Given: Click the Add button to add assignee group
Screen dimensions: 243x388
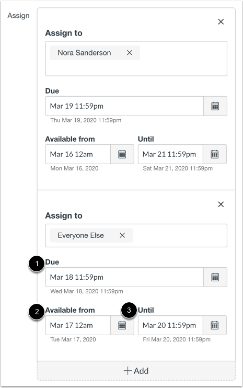Looking at the screenshot, I should tap(136, 371).
